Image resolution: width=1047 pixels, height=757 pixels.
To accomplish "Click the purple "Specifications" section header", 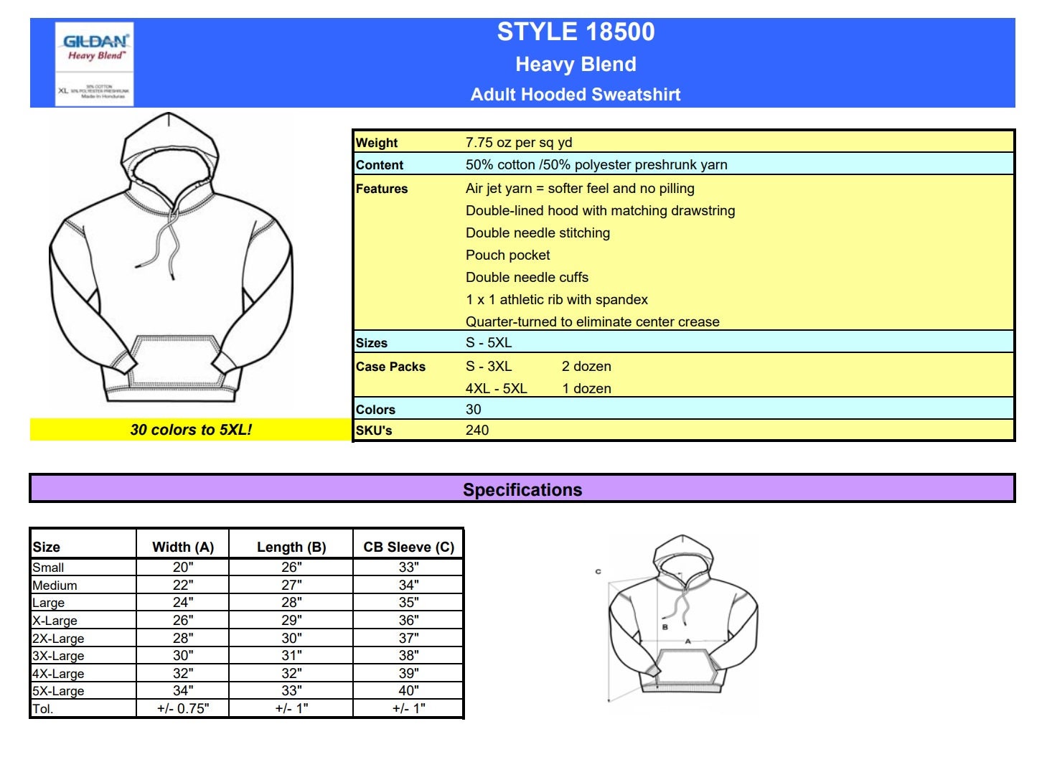I will coord(522,489).
